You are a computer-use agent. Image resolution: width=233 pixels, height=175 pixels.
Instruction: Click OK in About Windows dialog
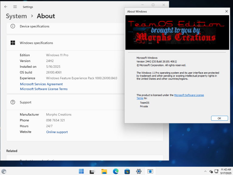point(220,118)
